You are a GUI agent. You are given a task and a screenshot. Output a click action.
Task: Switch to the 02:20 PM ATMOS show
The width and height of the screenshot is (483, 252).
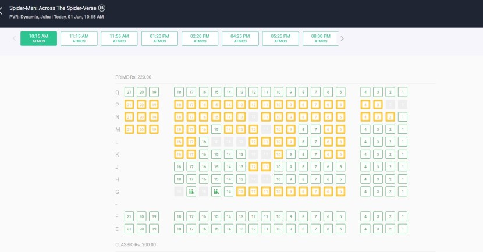point(200,38)
